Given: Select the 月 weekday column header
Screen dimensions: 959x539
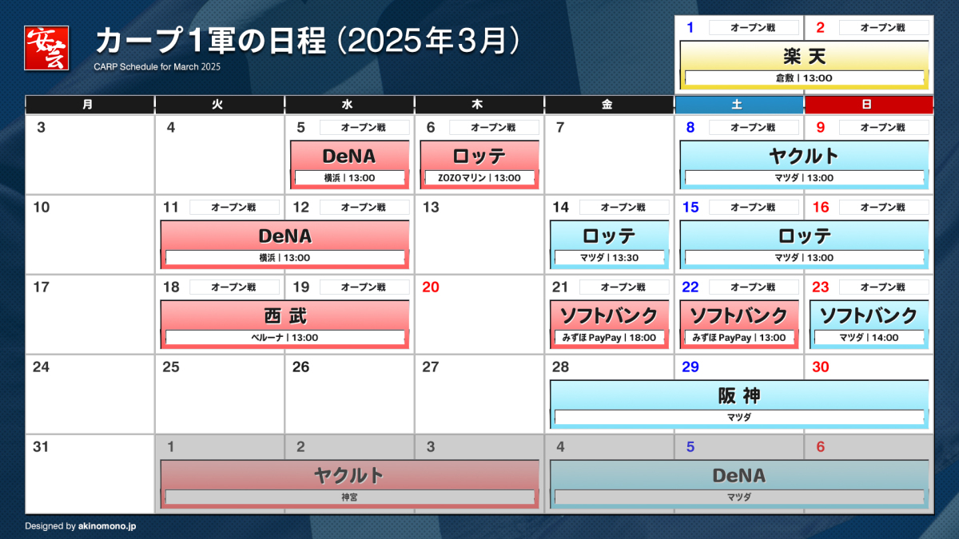Looking at the screenshot, I should pos(90,105).
